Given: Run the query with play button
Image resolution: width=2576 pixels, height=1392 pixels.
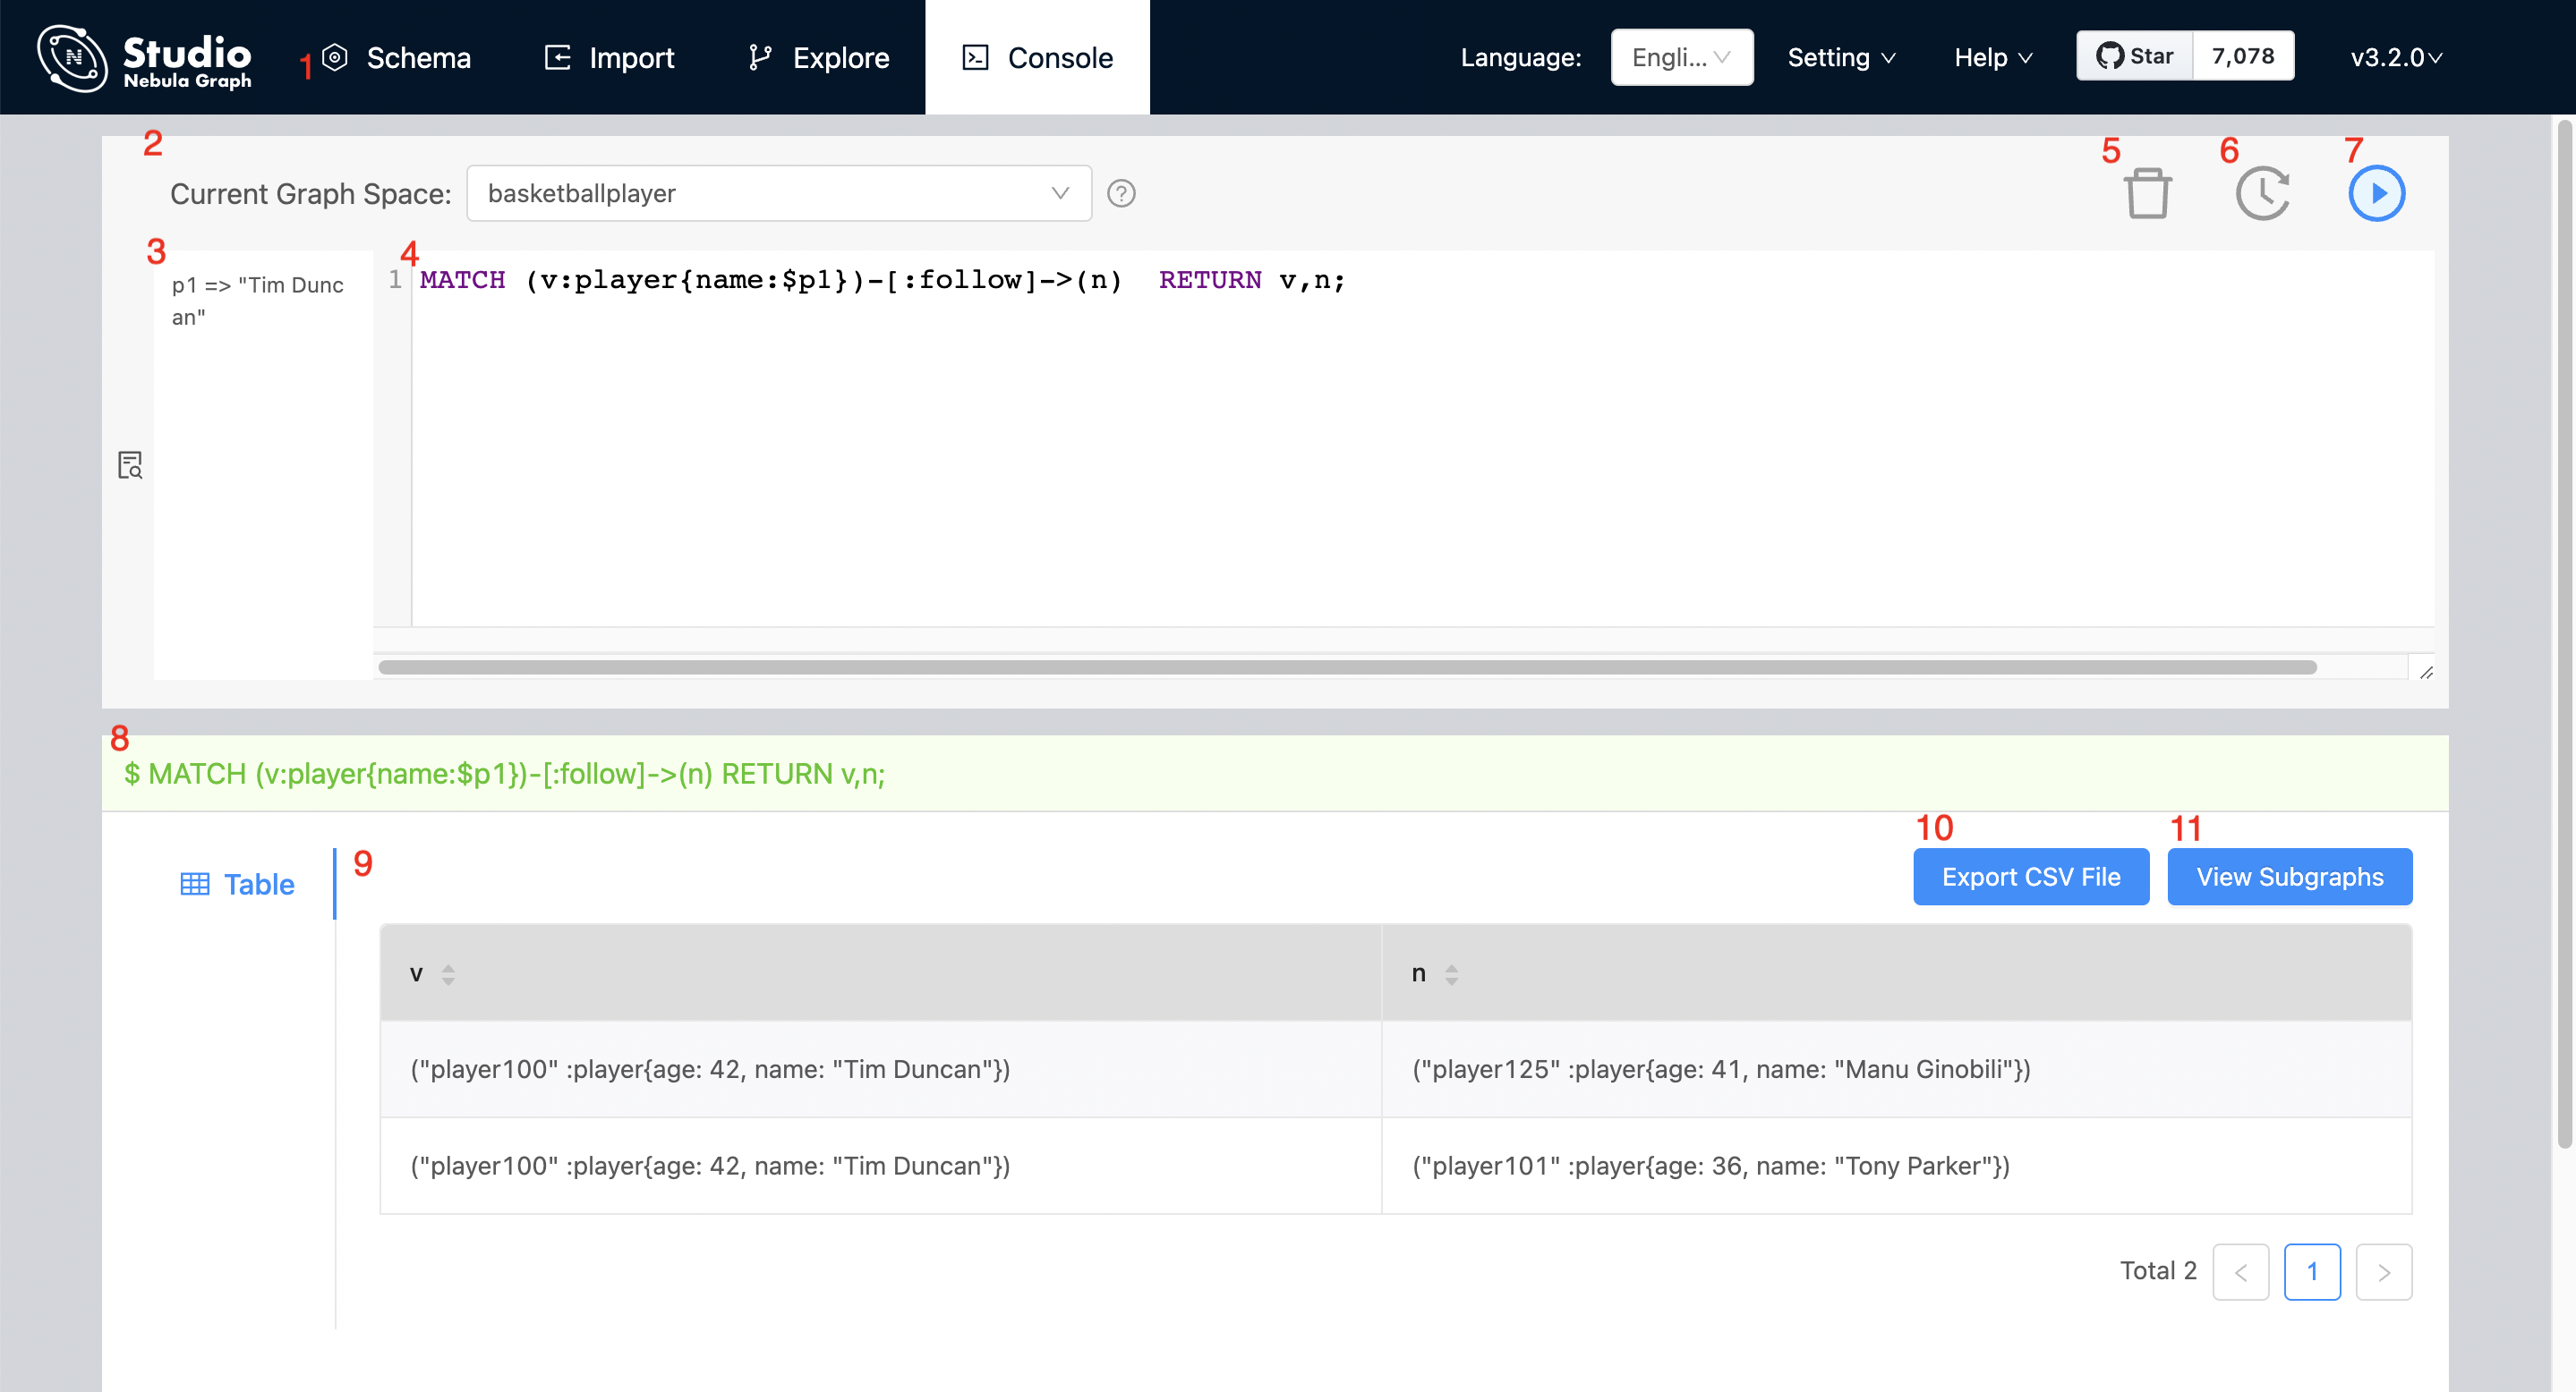Looking at the screenshot, I should pyautogui.click(x=2376, y=194).
